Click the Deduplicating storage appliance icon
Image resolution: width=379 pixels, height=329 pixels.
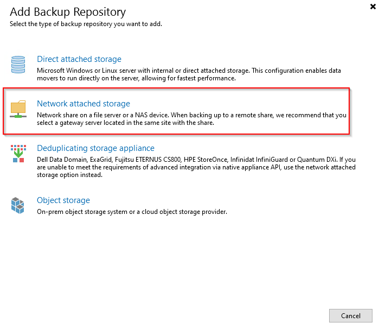(x=18, y=154)
